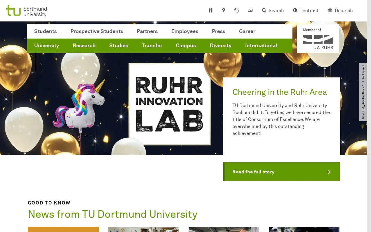The image size is (371, 232).
Task: Open the third news card thumbnail
Action: 224,229
